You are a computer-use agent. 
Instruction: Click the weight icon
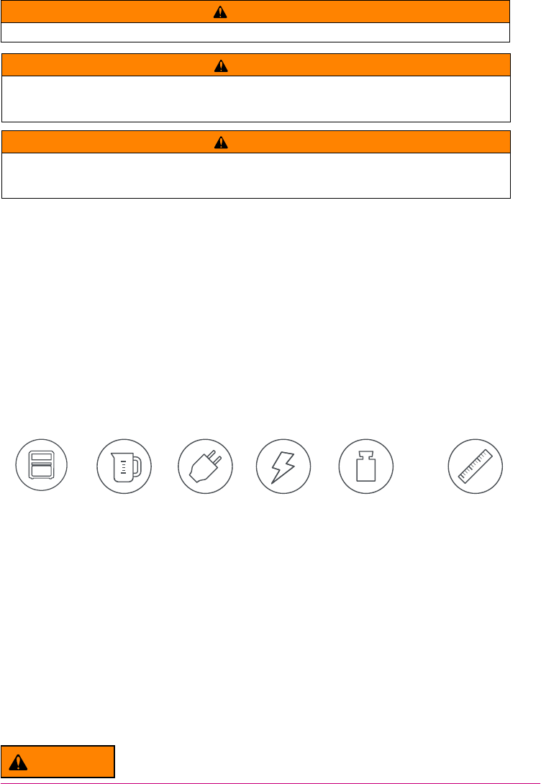click(366, 467)
